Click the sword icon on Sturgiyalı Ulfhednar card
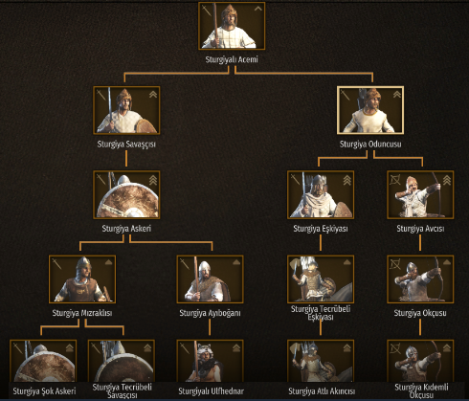 click(185, 348)
